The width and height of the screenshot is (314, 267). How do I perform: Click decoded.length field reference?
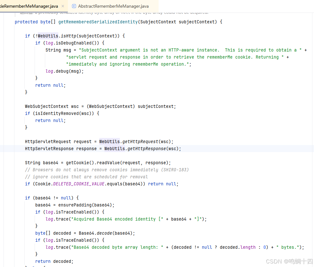tap(238, 247)
